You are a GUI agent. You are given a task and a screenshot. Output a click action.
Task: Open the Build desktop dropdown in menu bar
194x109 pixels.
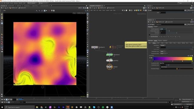tap(32, 3)
